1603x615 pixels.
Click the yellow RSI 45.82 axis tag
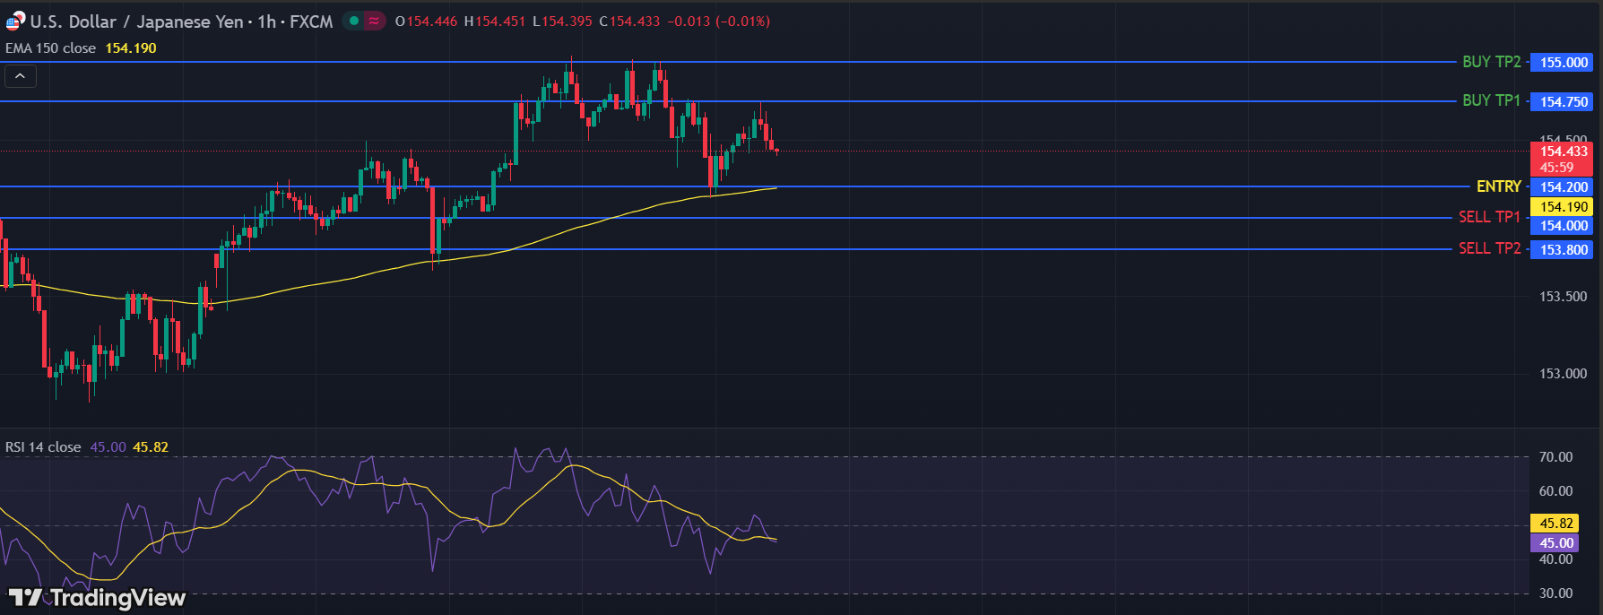tap(1556, 524)
